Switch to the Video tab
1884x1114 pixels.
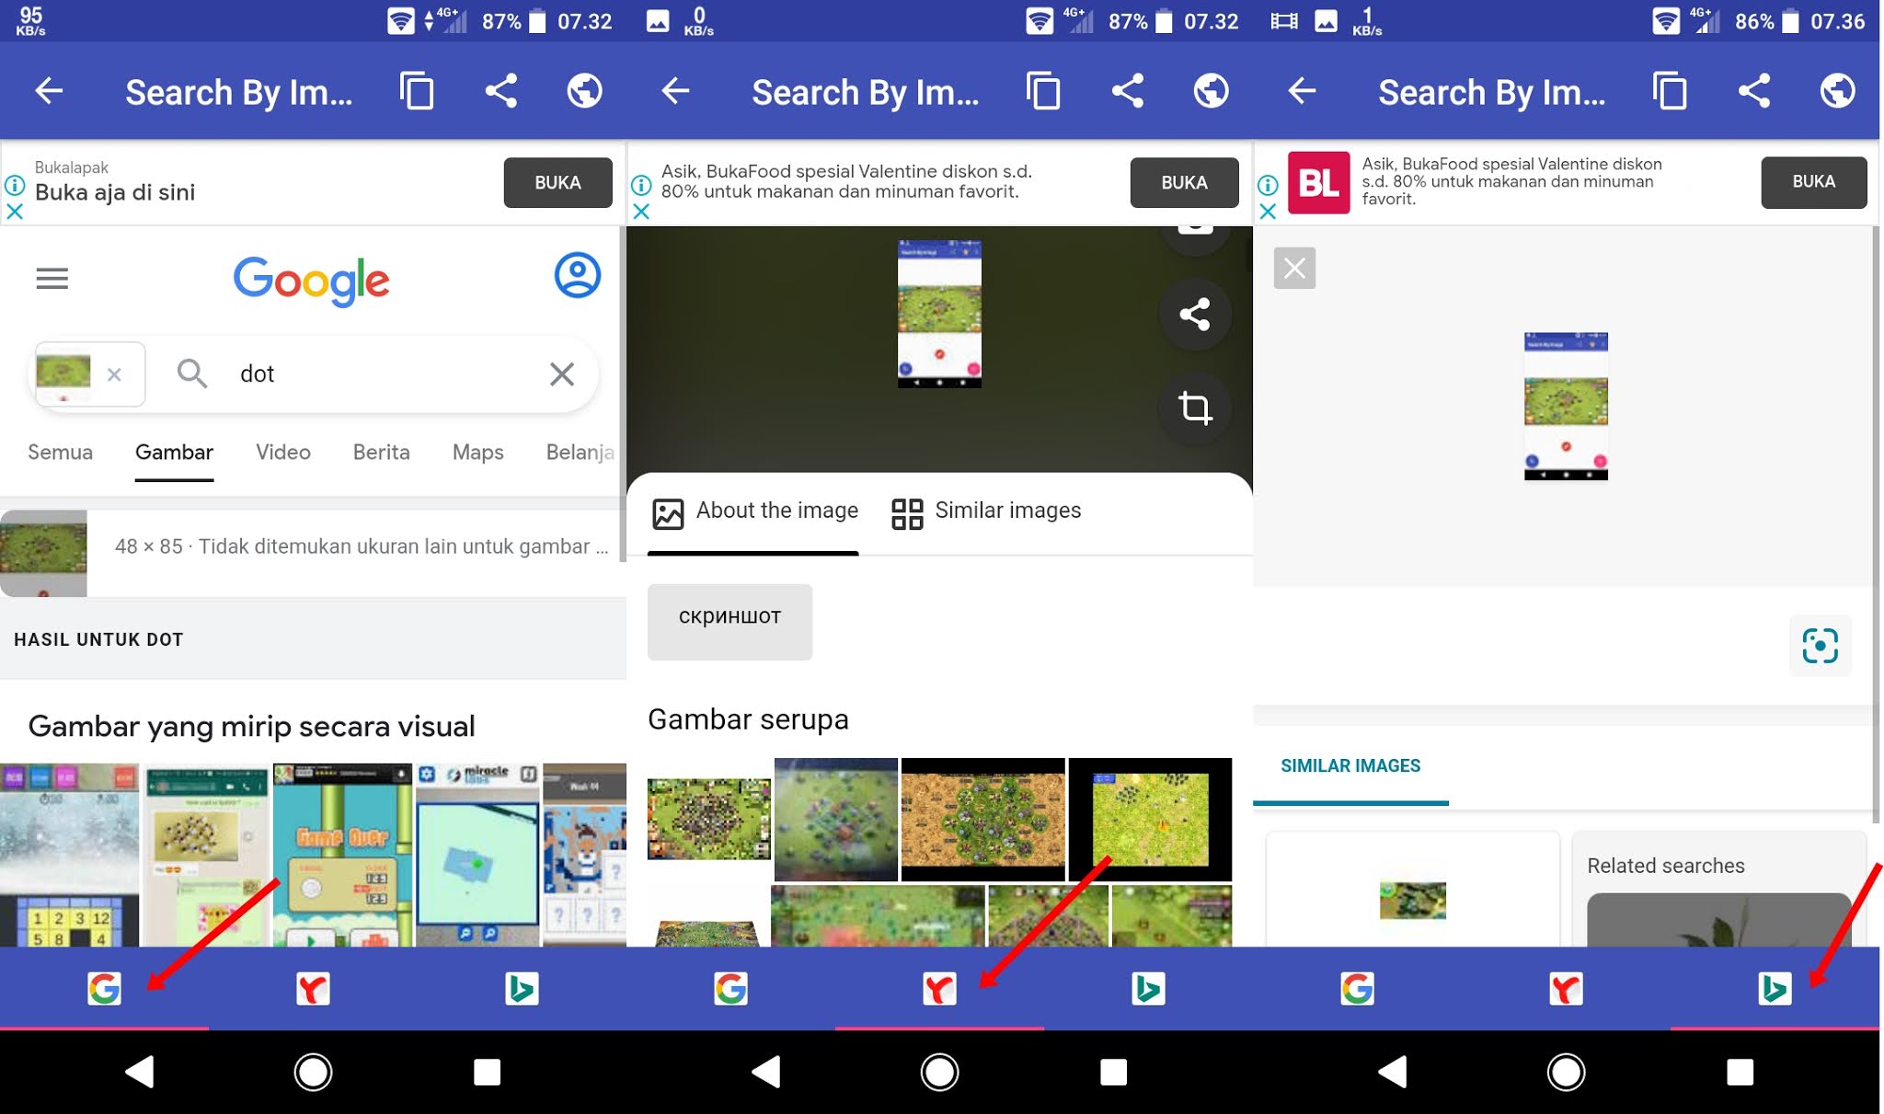click(282, 452)
